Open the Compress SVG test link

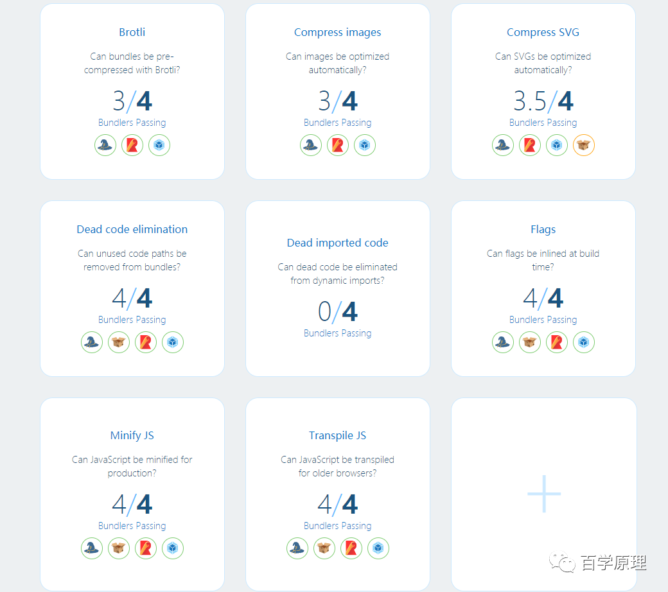click(543, 32)
